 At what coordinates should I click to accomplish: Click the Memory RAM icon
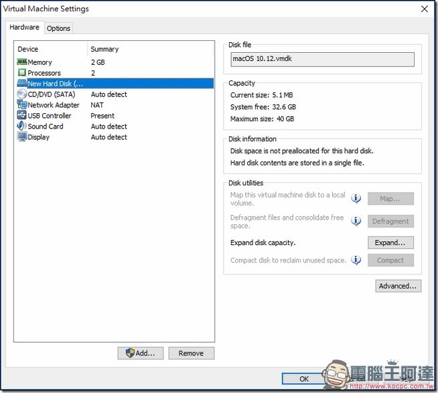(22, 62)
